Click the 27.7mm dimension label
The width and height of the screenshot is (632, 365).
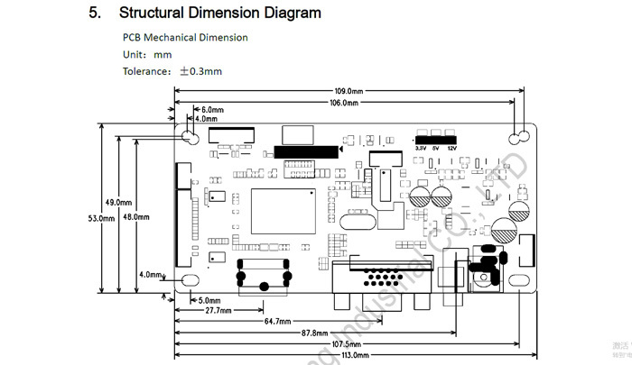(x=218, y=310)
